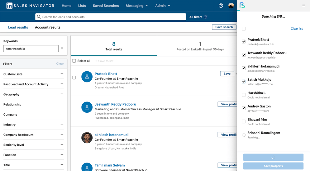Click akhilesh betanamudi's profile photo

(x=87, y=138)
